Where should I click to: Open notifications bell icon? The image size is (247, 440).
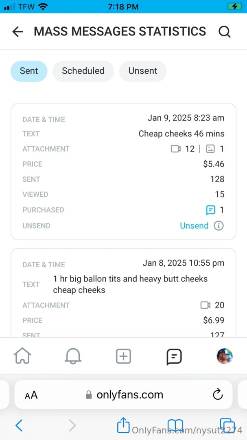[x=73, y=356]
